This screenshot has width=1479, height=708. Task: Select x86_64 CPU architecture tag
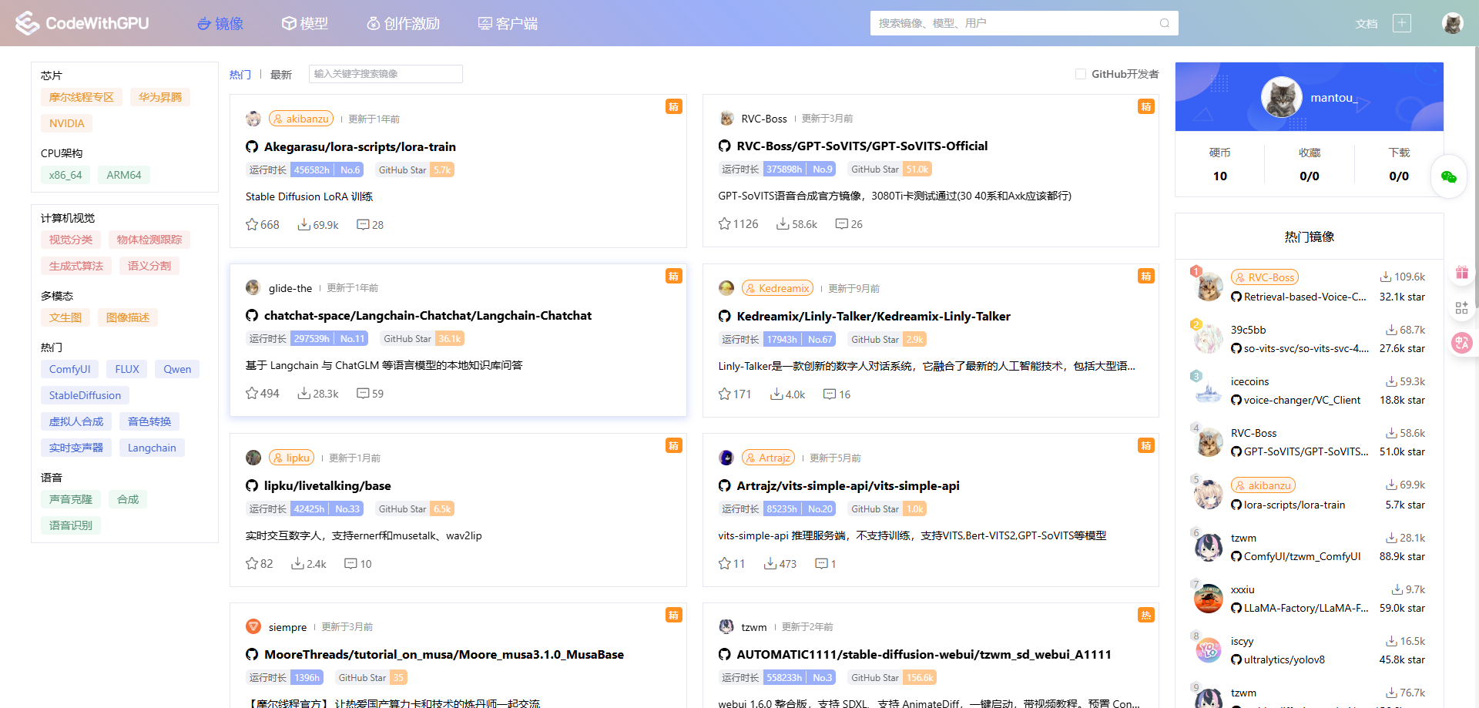pyautogui.click(x=65, y=175)
